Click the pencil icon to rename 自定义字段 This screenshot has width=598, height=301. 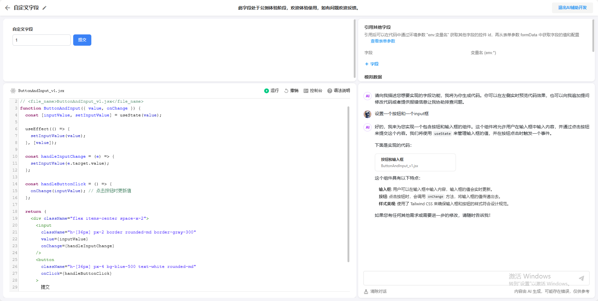[44, 8]
